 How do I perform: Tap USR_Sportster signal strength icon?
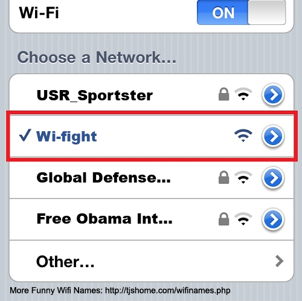pos(243,94)
